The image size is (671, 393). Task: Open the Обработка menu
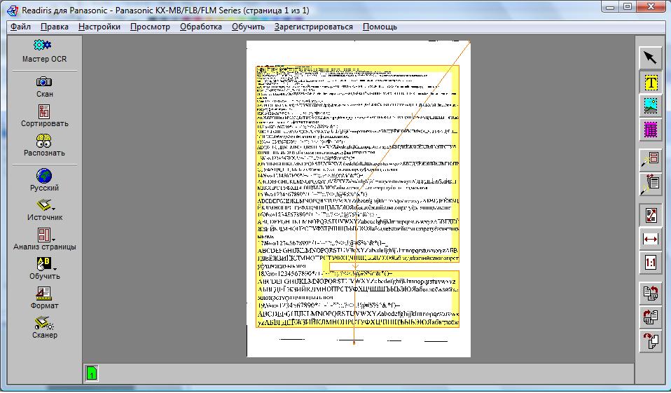(x=200, y=27)
